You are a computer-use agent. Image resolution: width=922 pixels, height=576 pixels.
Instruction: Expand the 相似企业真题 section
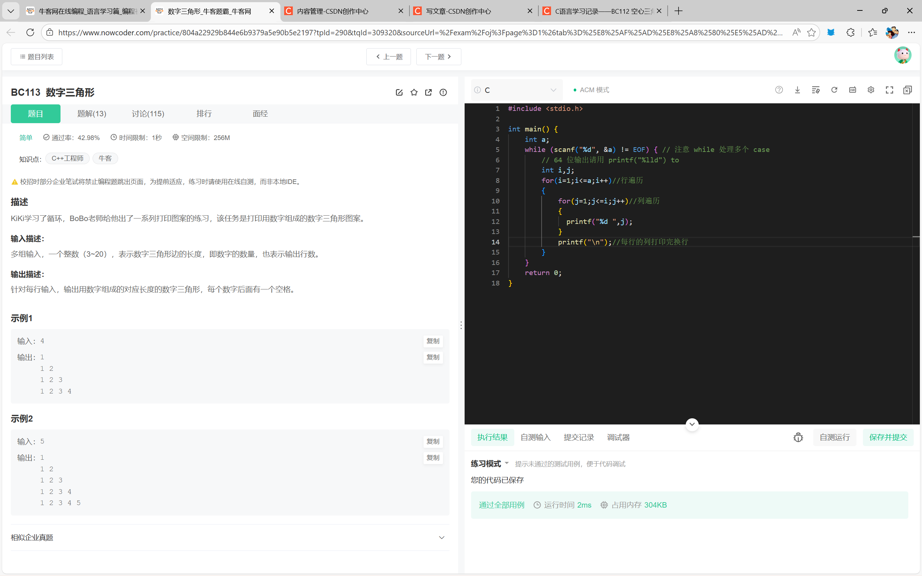[x=442, y=537]
